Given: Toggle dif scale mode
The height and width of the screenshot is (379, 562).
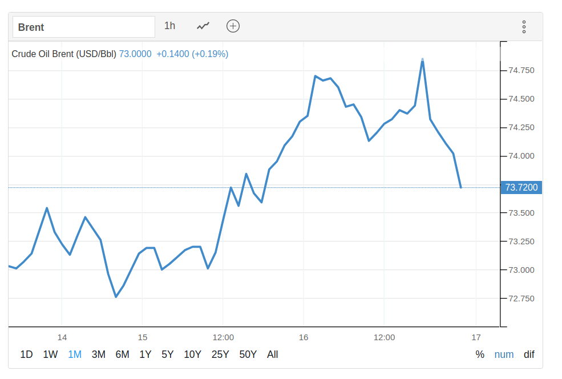Looking at the screenshot, I should pyautogui.click(x=529, y=354).
